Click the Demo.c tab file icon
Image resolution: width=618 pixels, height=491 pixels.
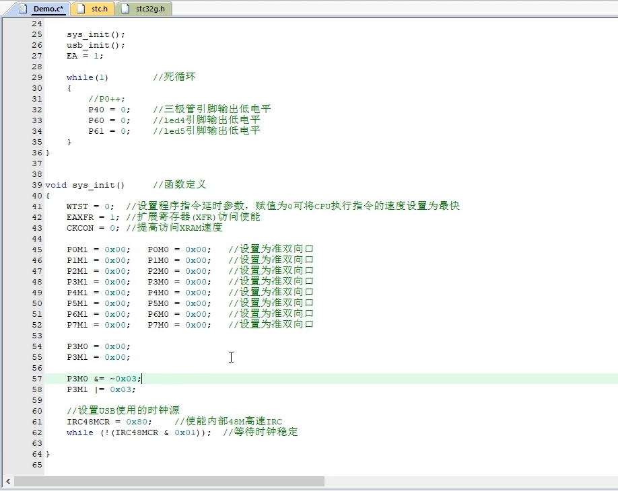(x=23, y=9)
